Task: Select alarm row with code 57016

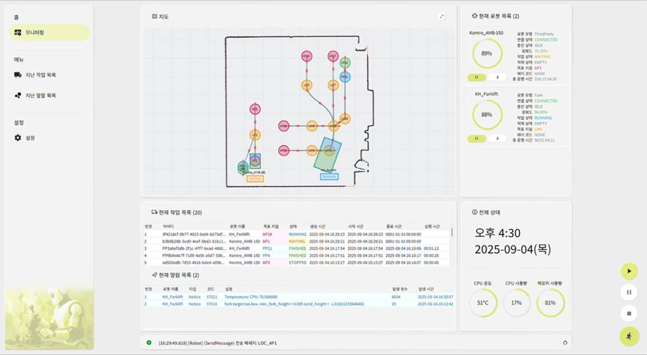Action: pos(299,304)
